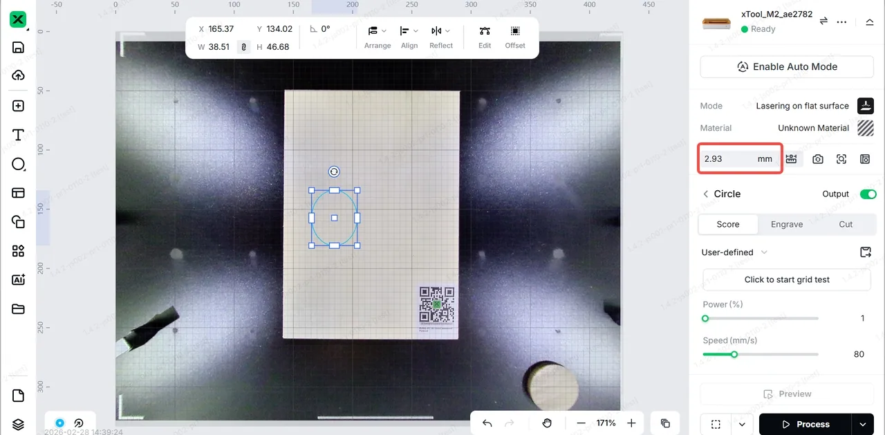Viewport: 885px width, 435px height.
Task: Click Enable Auto Mode button
Action: point(787,67)
